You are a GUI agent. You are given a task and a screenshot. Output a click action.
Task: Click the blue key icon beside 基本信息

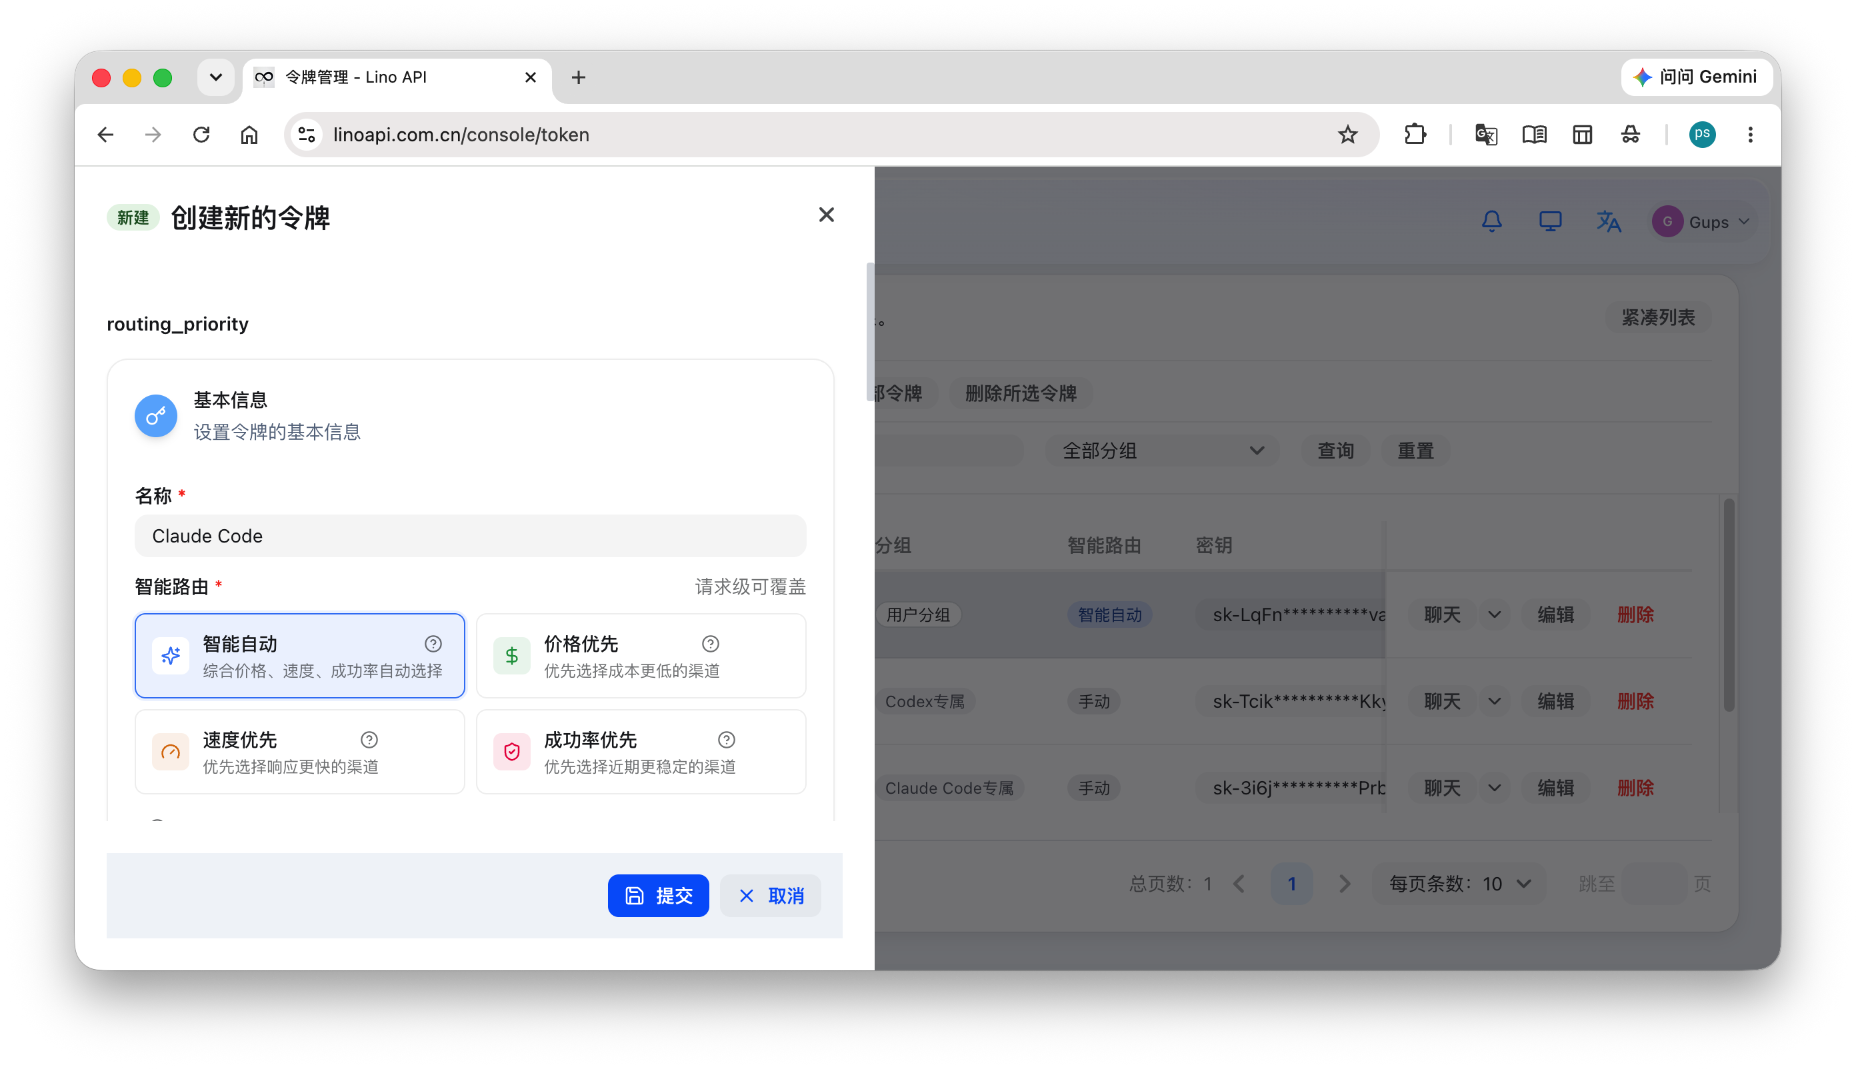(x=156, y=416)
